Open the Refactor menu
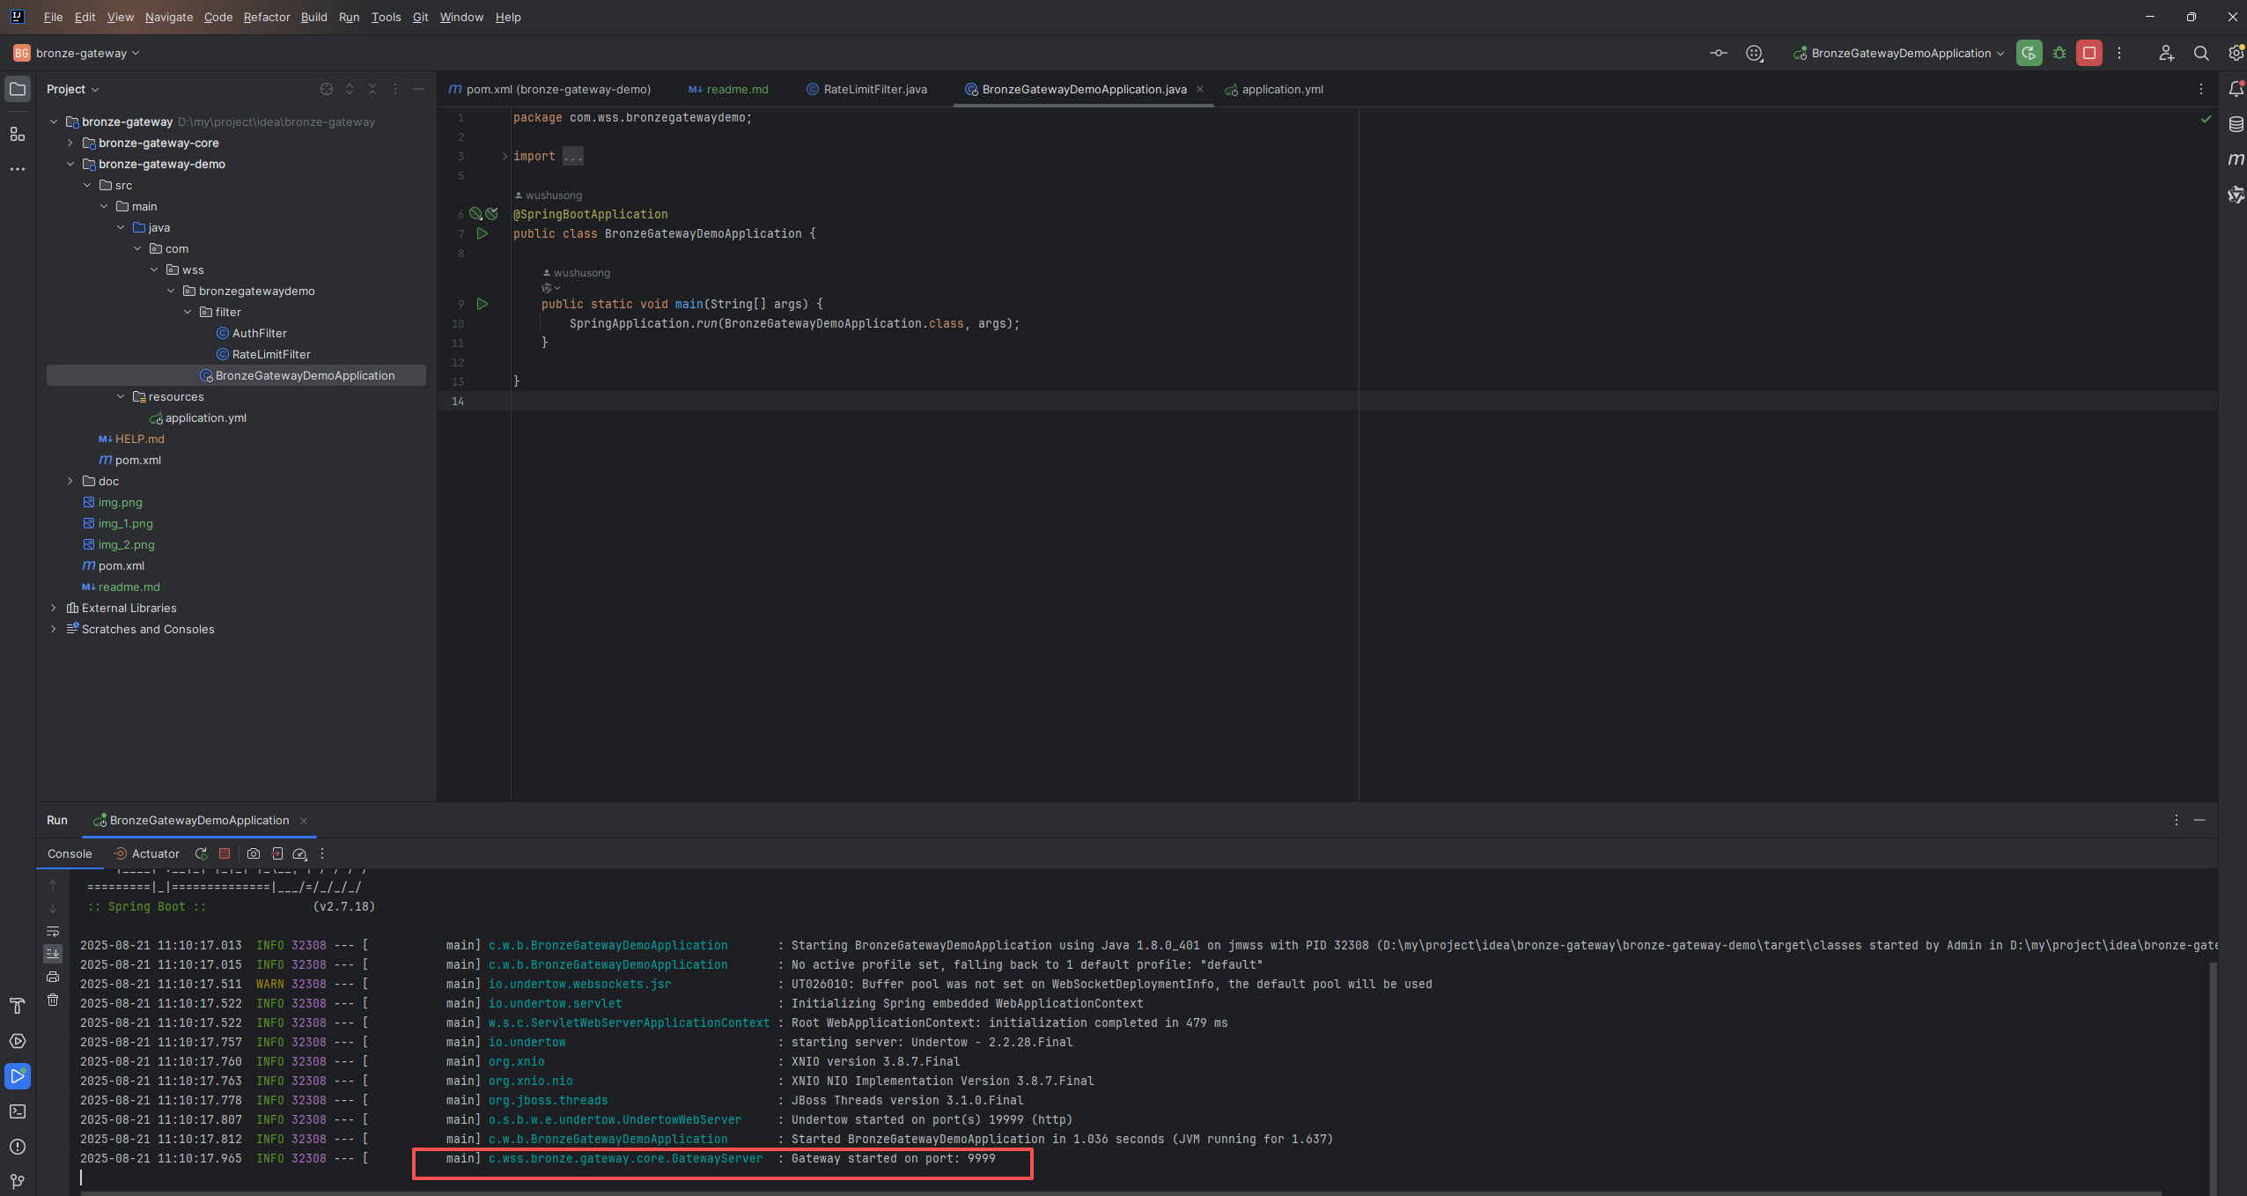The width and height of the screenshot is (2247, 1196). tap(266, 17)
